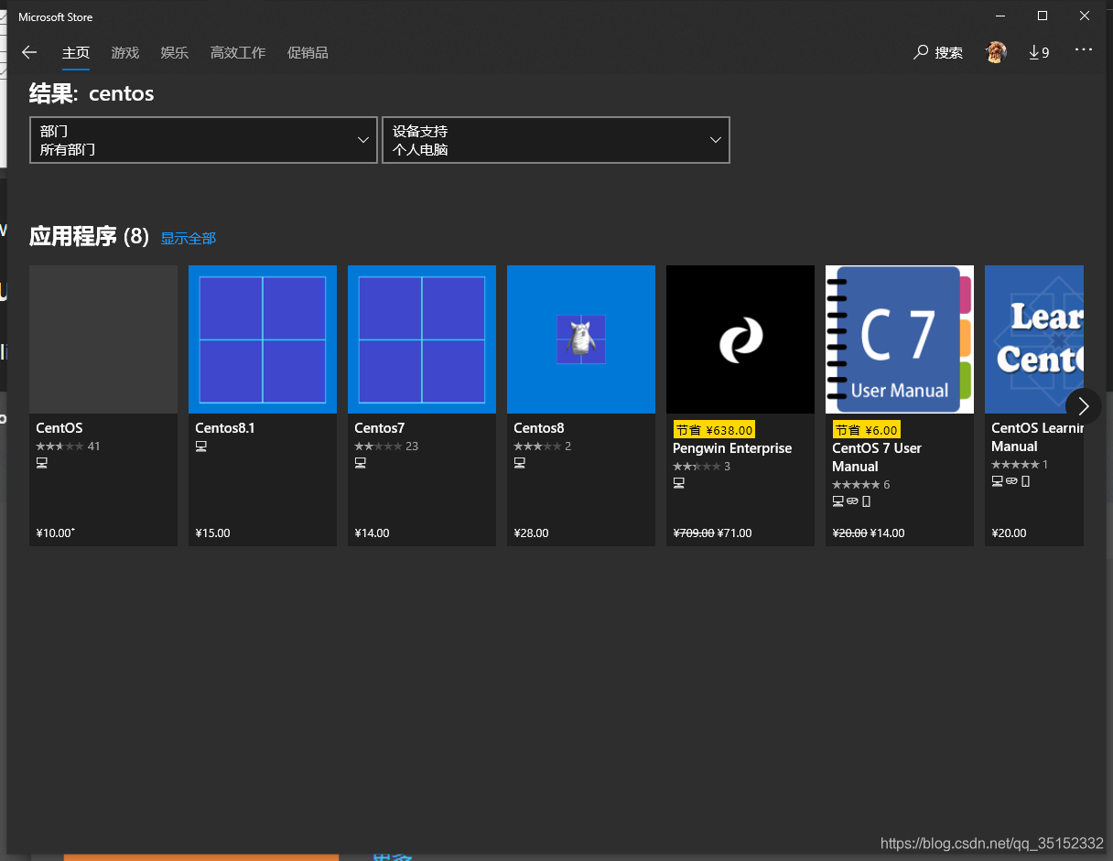Switch to the 主页 tab
Viewport: 1113px width, 861px height.
[76, 52]
